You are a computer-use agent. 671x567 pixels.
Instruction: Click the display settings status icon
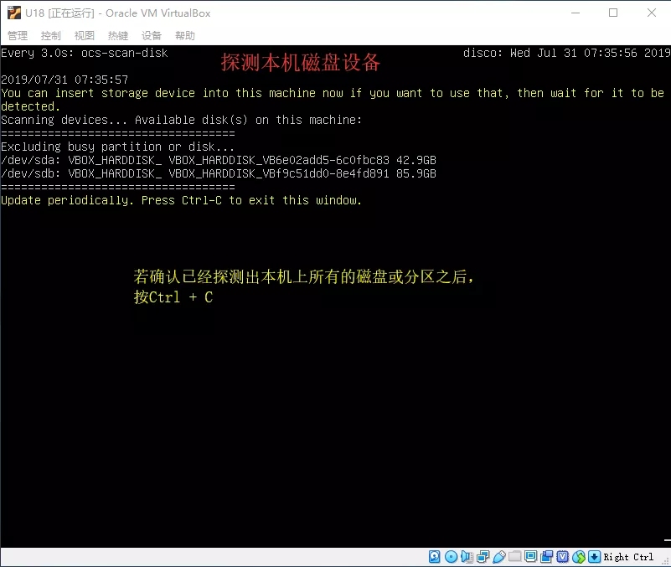click(x=531, y=557)
